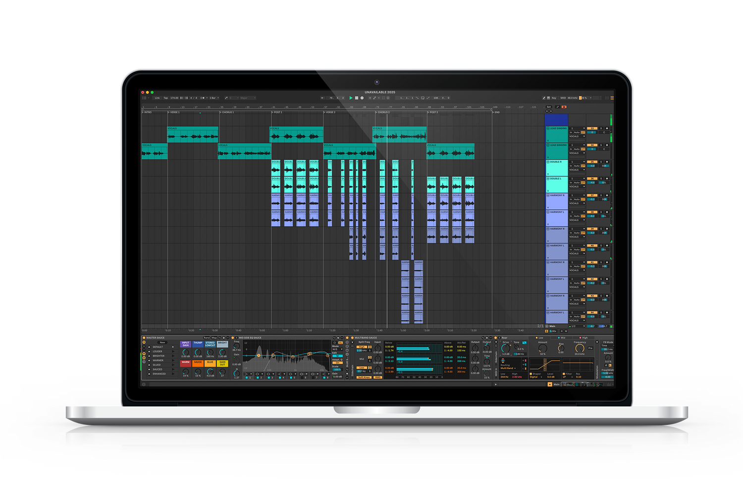Select the WARM macro in Master Sauce
743x495 pixels.
[x=185, y=363]
